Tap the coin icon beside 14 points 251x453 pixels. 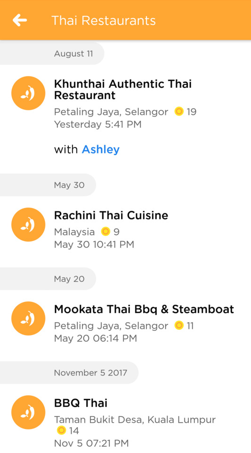coord(61,430)
